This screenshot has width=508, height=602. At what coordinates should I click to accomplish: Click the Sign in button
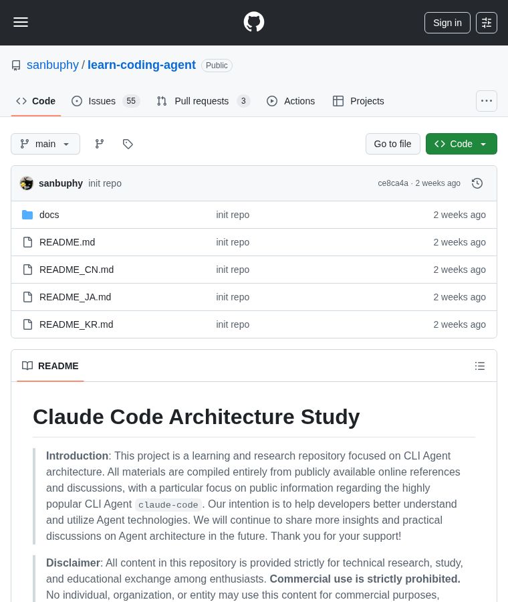click(447, 23)
